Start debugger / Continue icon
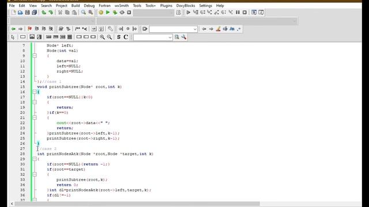 tap(189, 13)
